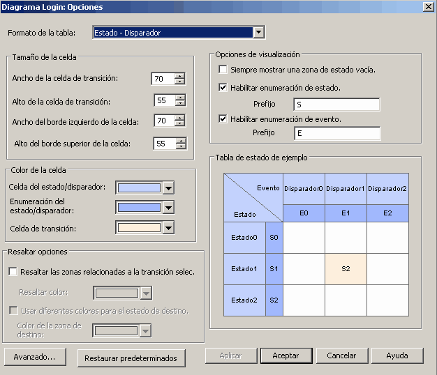Click the Celda del estado/disparador color swatch

point(139,187)
